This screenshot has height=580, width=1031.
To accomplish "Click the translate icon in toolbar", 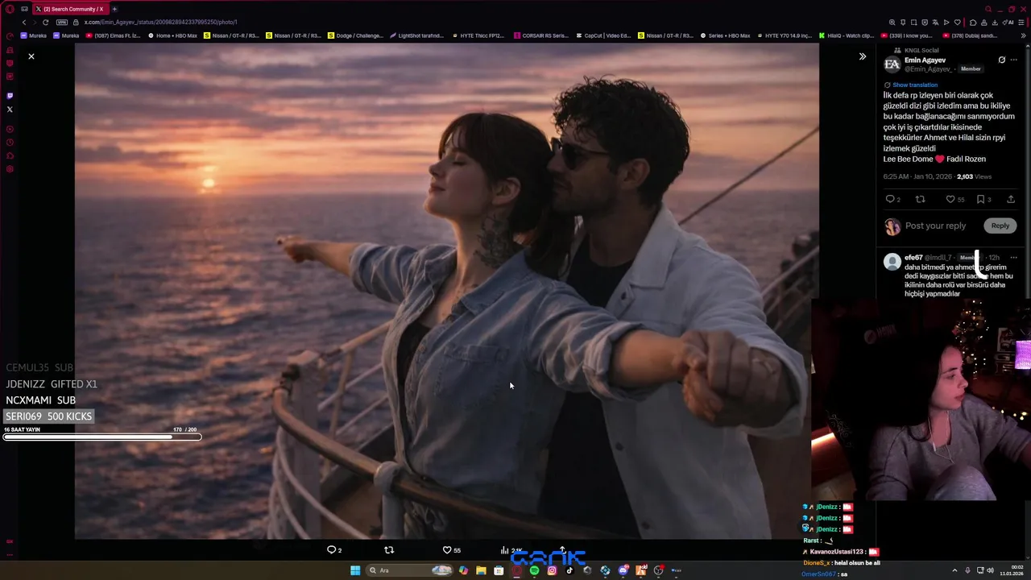I will click(x=935, y=23).
